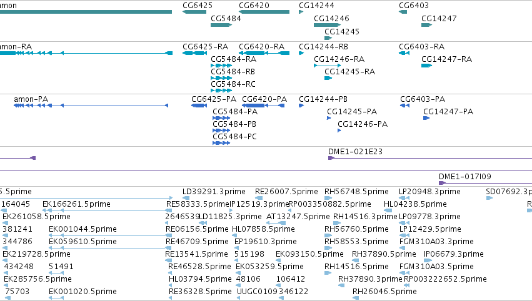Open the amon-RA transcript
Viewport: 532px width, 301px height.
[x=86, y=53]
